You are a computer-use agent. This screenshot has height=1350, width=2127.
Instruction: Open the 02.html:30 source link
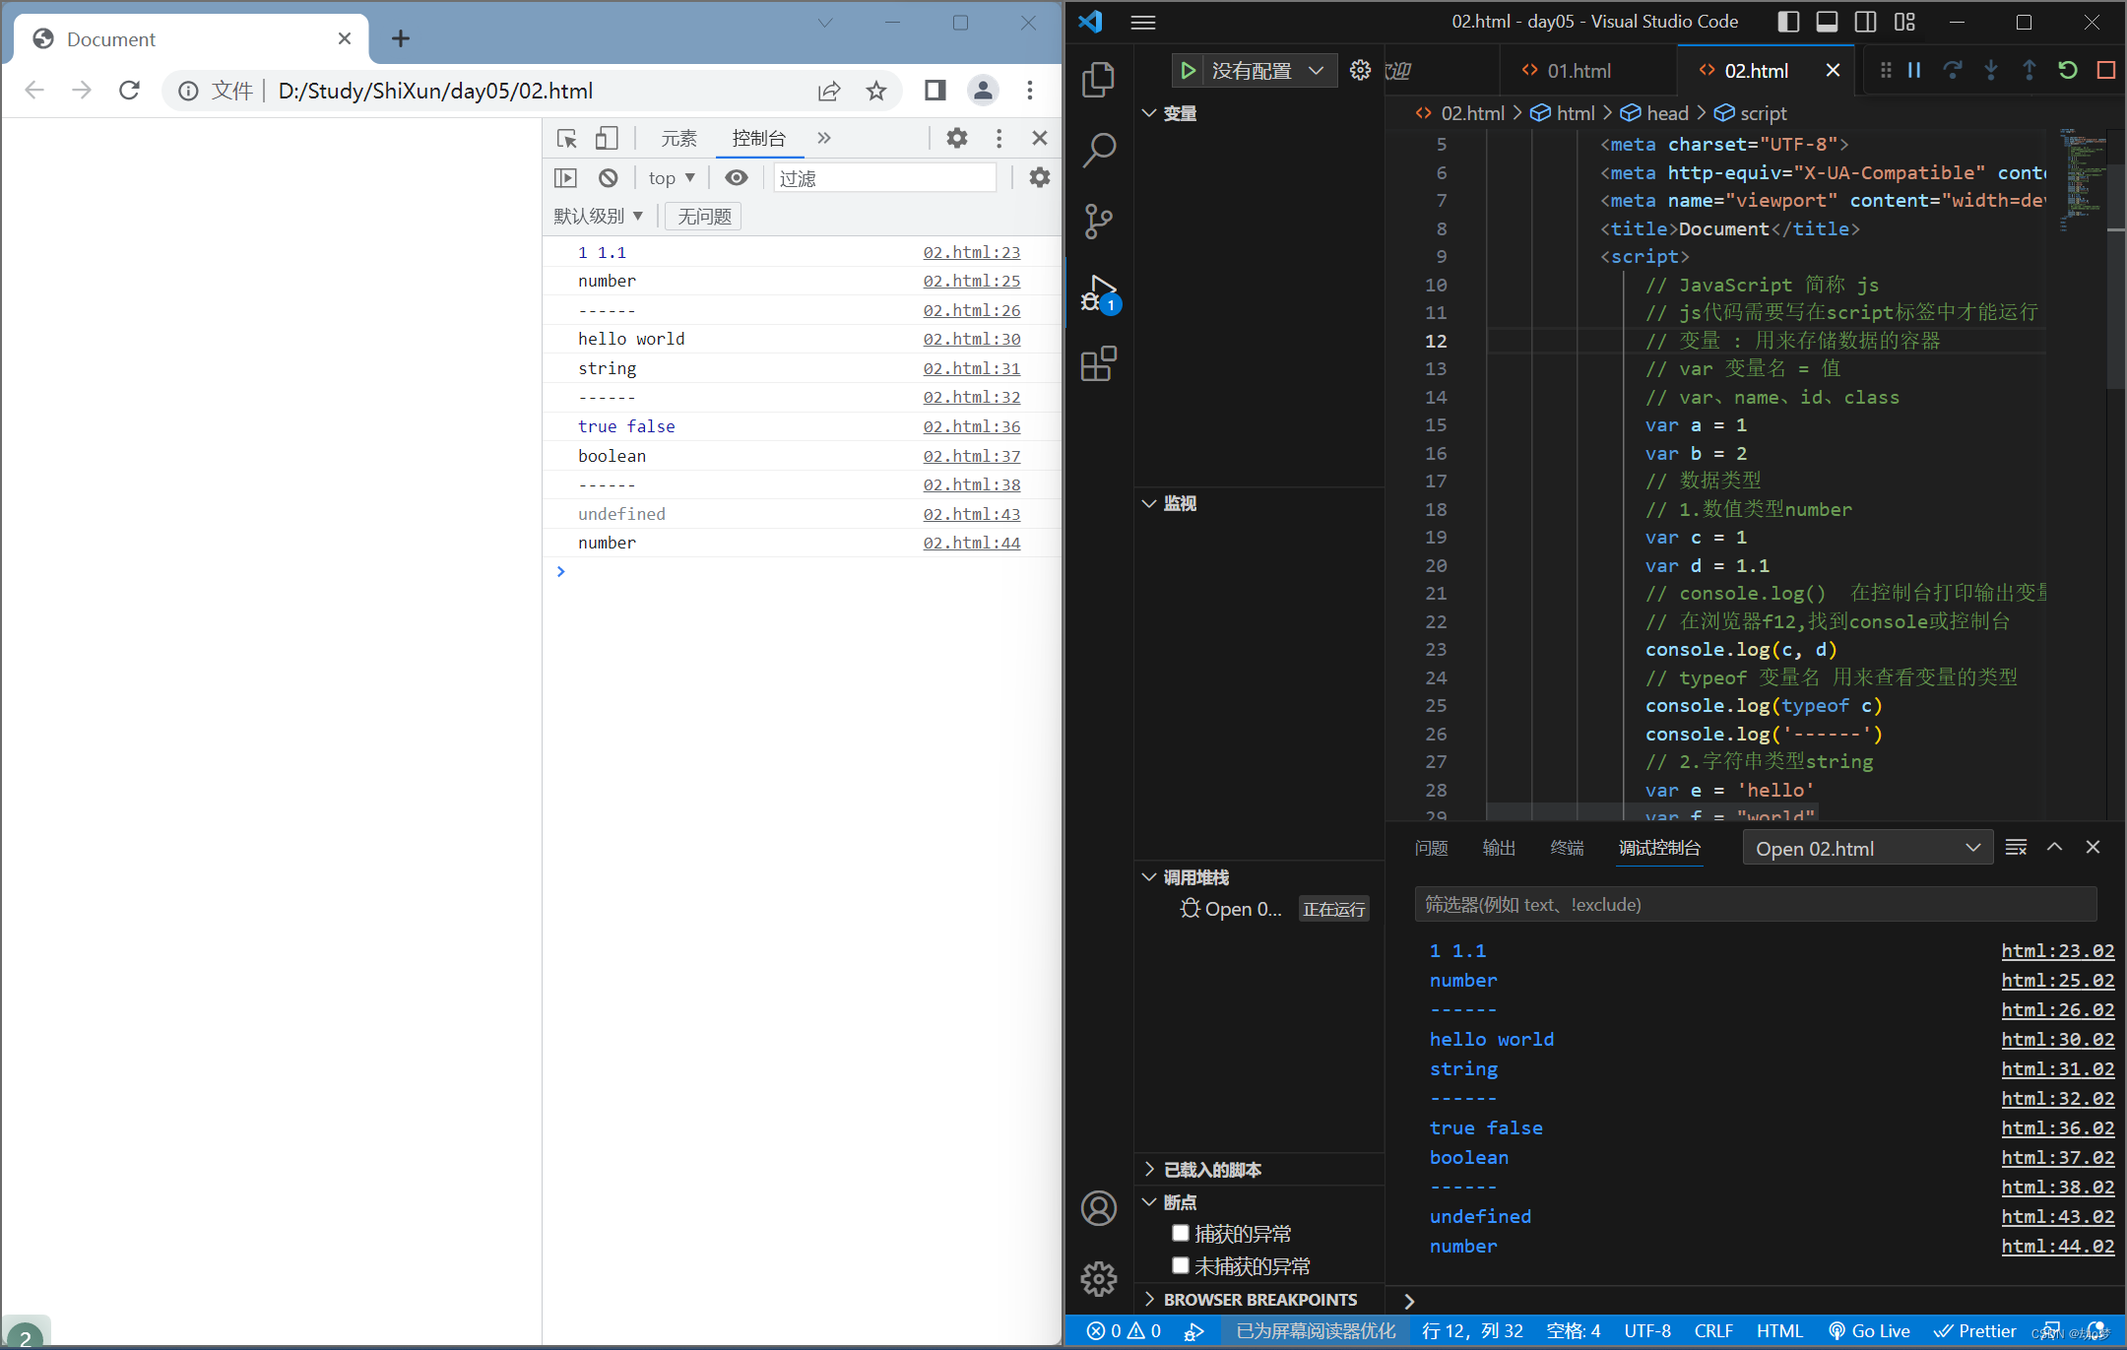[971, 339]
